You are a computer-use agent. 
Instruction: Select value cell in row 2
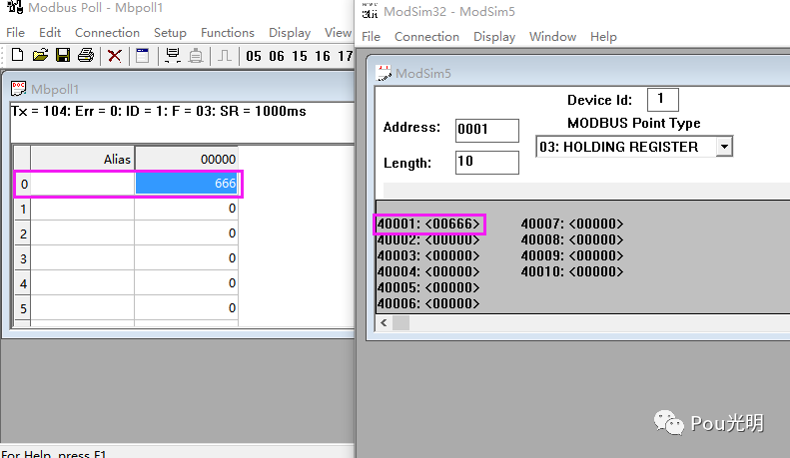pos(187,233)
